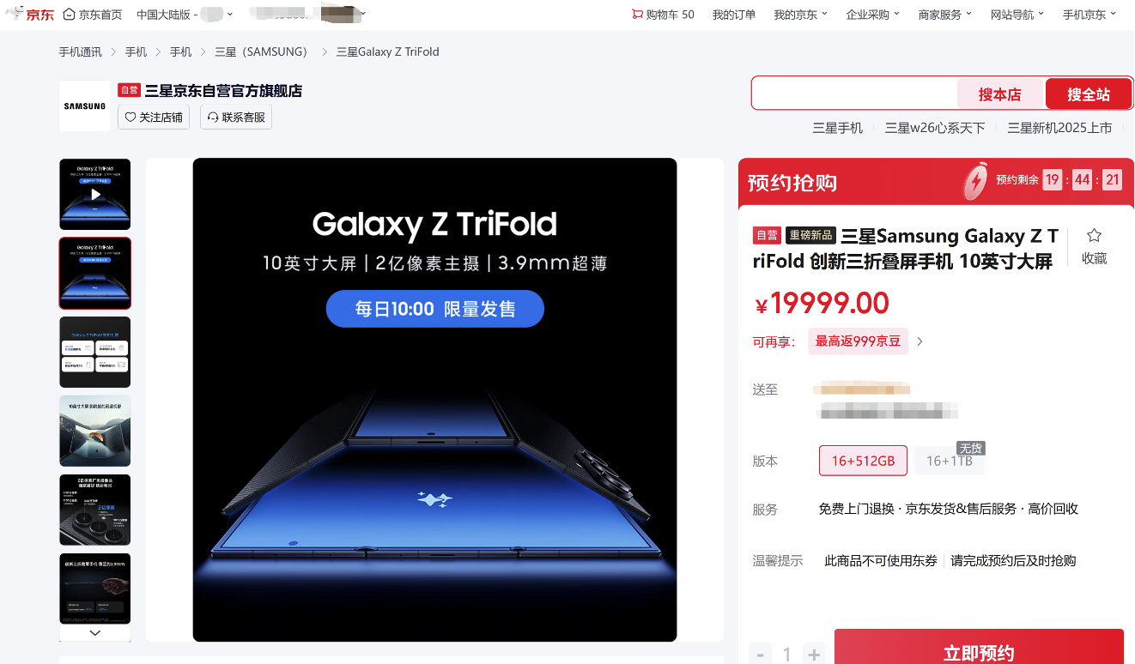
Task: Open the shopping cart icon
Action: (637, 15)
